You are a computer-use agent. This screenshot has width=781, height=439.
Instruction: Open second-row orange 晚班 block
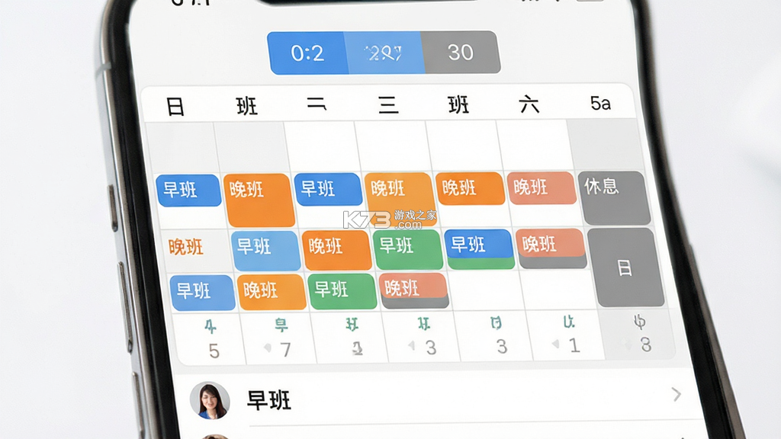click(x=337, y=250)
